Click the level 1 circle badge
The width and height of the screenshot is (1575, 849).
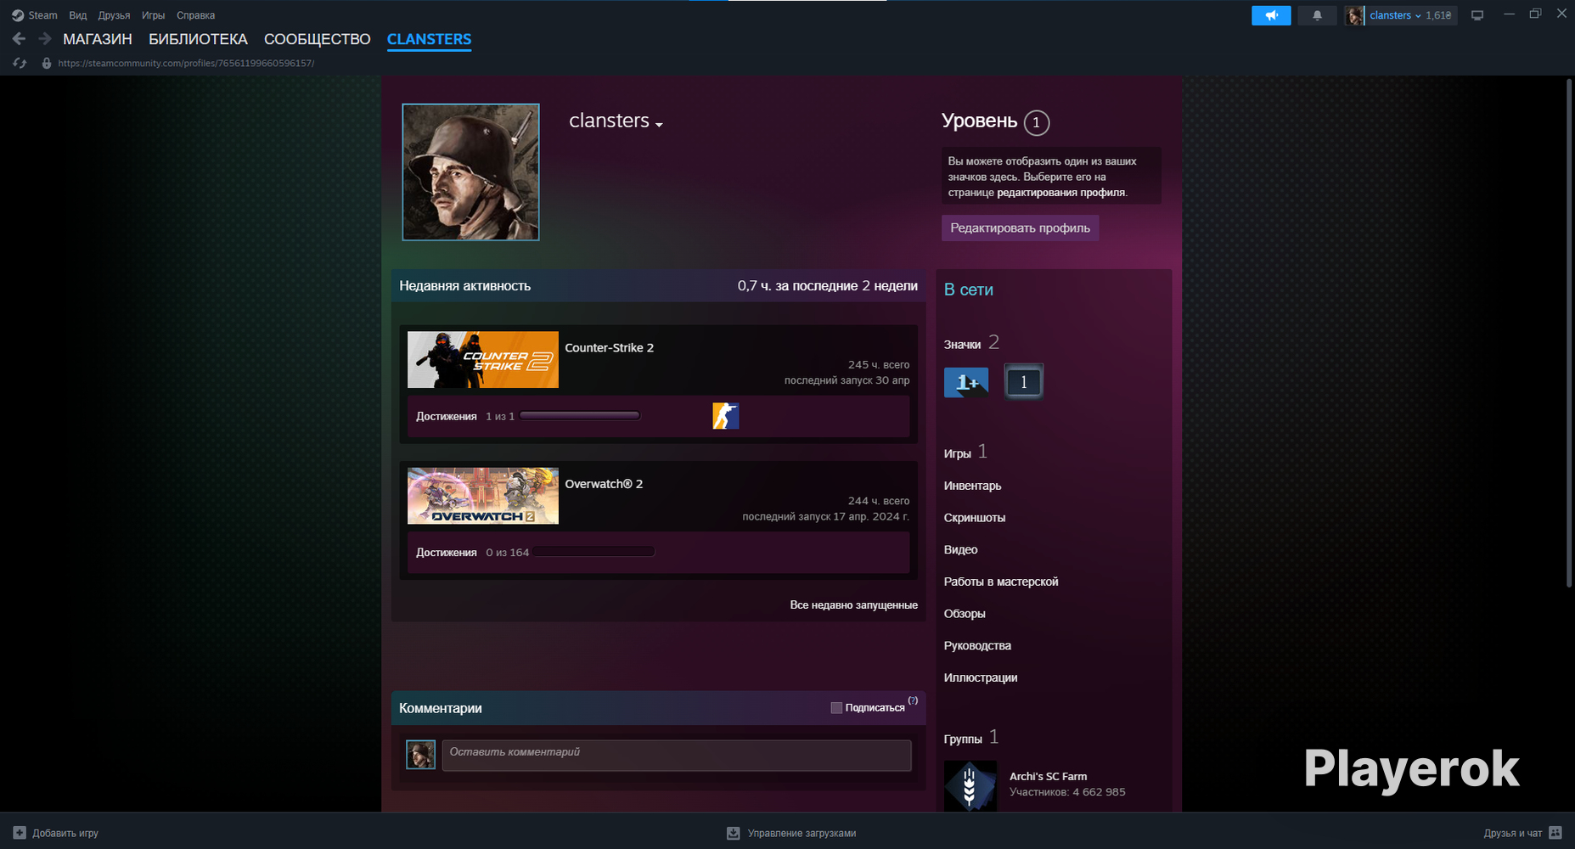[x=1037, y=122]
